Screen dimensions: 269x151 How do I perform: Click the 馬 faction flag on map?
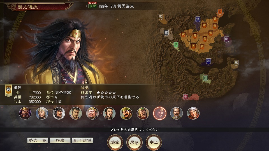coord(160,17)
